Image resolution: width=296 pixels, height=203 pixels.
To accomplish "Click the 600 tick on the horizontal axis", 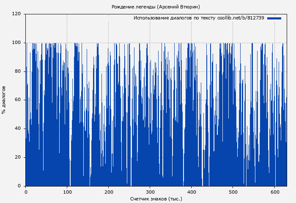I will coord(274,192).
